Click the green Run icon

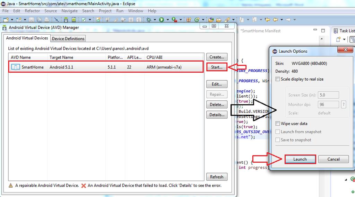[x=162, y=20]
